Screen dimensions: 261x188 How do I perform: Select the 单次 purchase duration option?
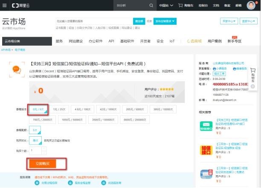(35, 141)
